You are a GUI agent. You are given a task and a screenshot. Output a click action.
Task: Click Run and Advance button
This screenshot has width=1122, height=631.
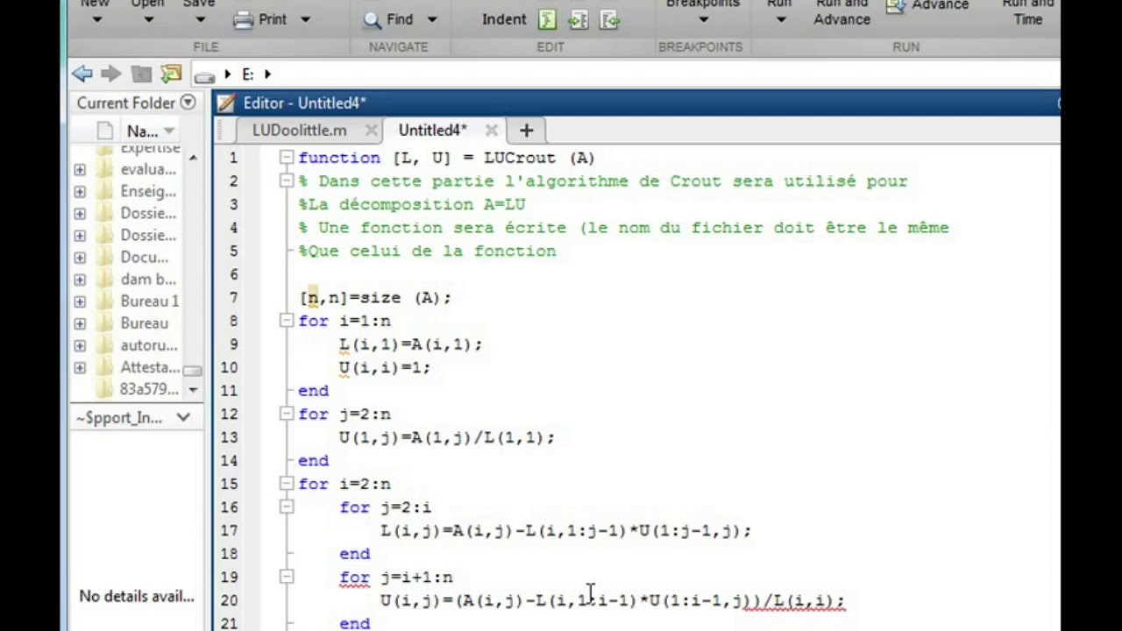pyautogui.click(x=841, y=11)
